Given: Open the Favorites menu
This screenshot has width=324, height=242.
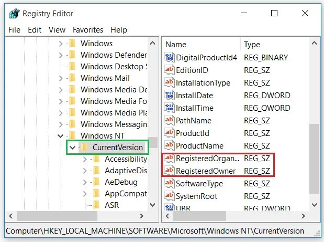Looking at the screenshot, I should [88, 30].
